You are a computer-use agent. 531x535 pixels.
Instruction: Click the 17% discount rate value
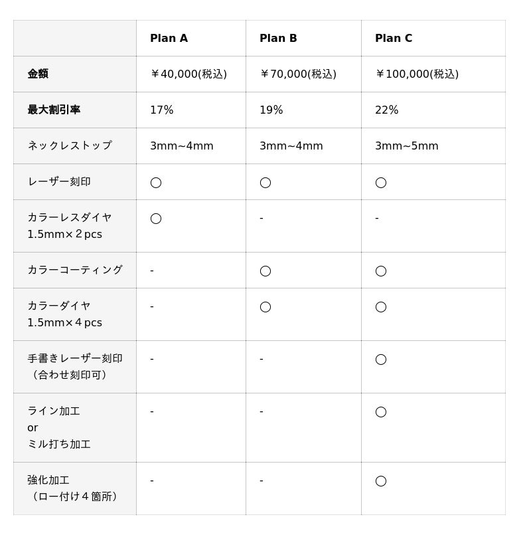pyautogui.click(x=161, y=110)
